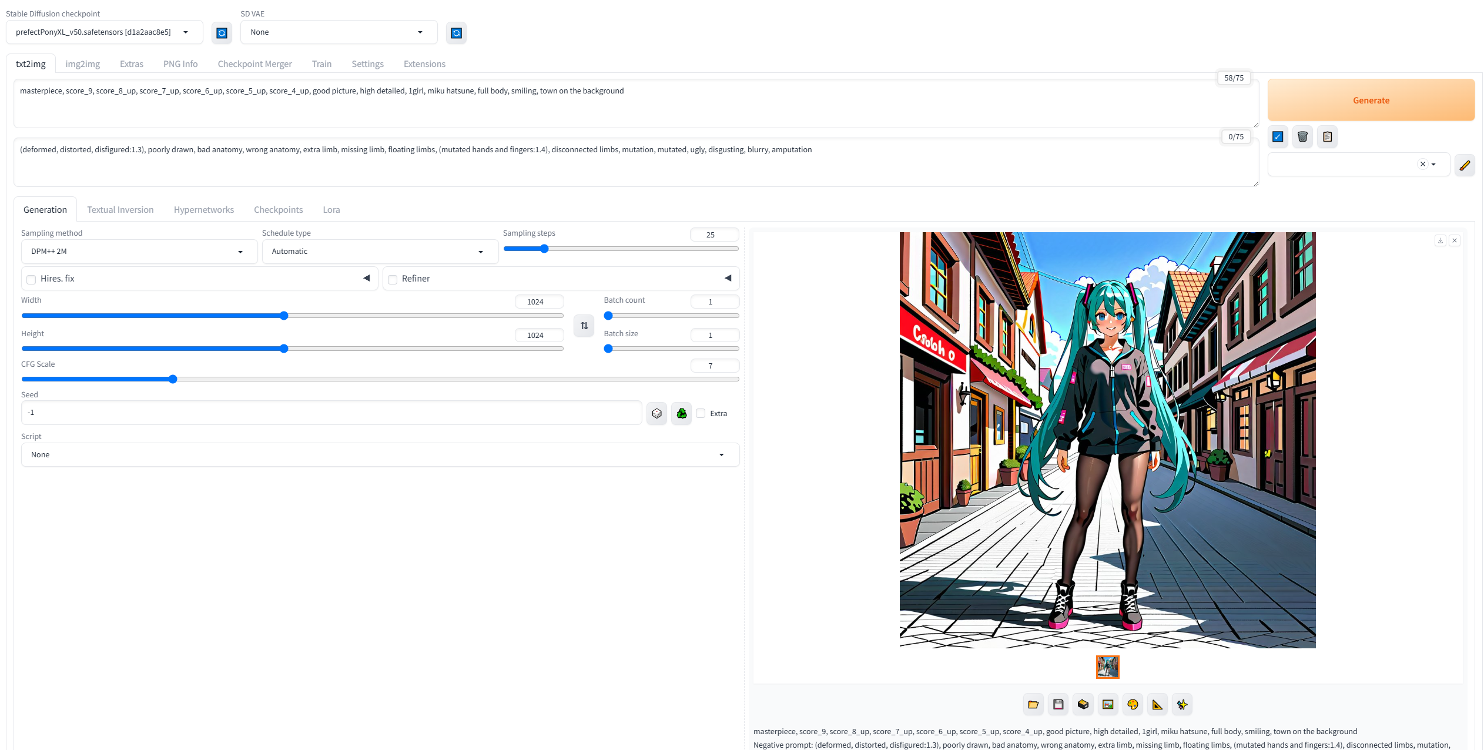Select the Generation subtab
This screenshot has width=1484, height=750.
(x=45, y=210)
